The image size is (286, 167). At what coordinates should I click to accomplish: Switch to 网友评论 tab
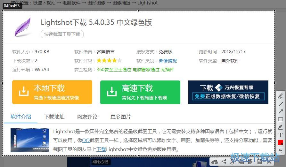coord(87,117)
